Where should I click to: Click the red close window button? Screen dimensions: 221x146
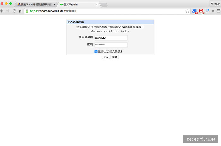point(2,3)
